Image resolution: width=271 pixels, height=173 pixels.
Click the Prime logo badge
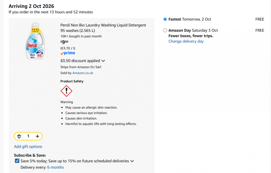click(x=68, y=53)
